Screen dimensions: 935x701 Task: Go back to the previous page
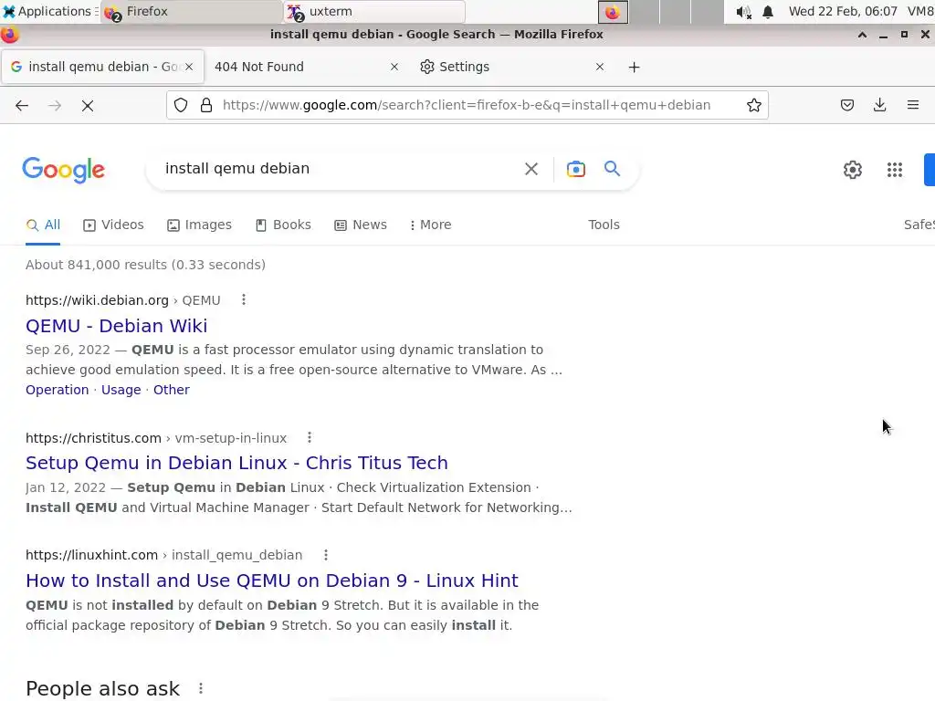tap(22, 106)
